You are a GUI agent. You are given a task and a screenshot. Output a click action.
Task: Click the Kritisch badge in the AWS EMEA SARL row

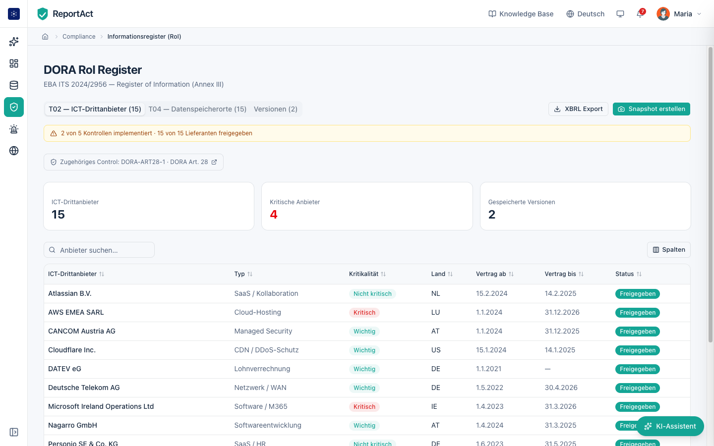pos(364,313)
